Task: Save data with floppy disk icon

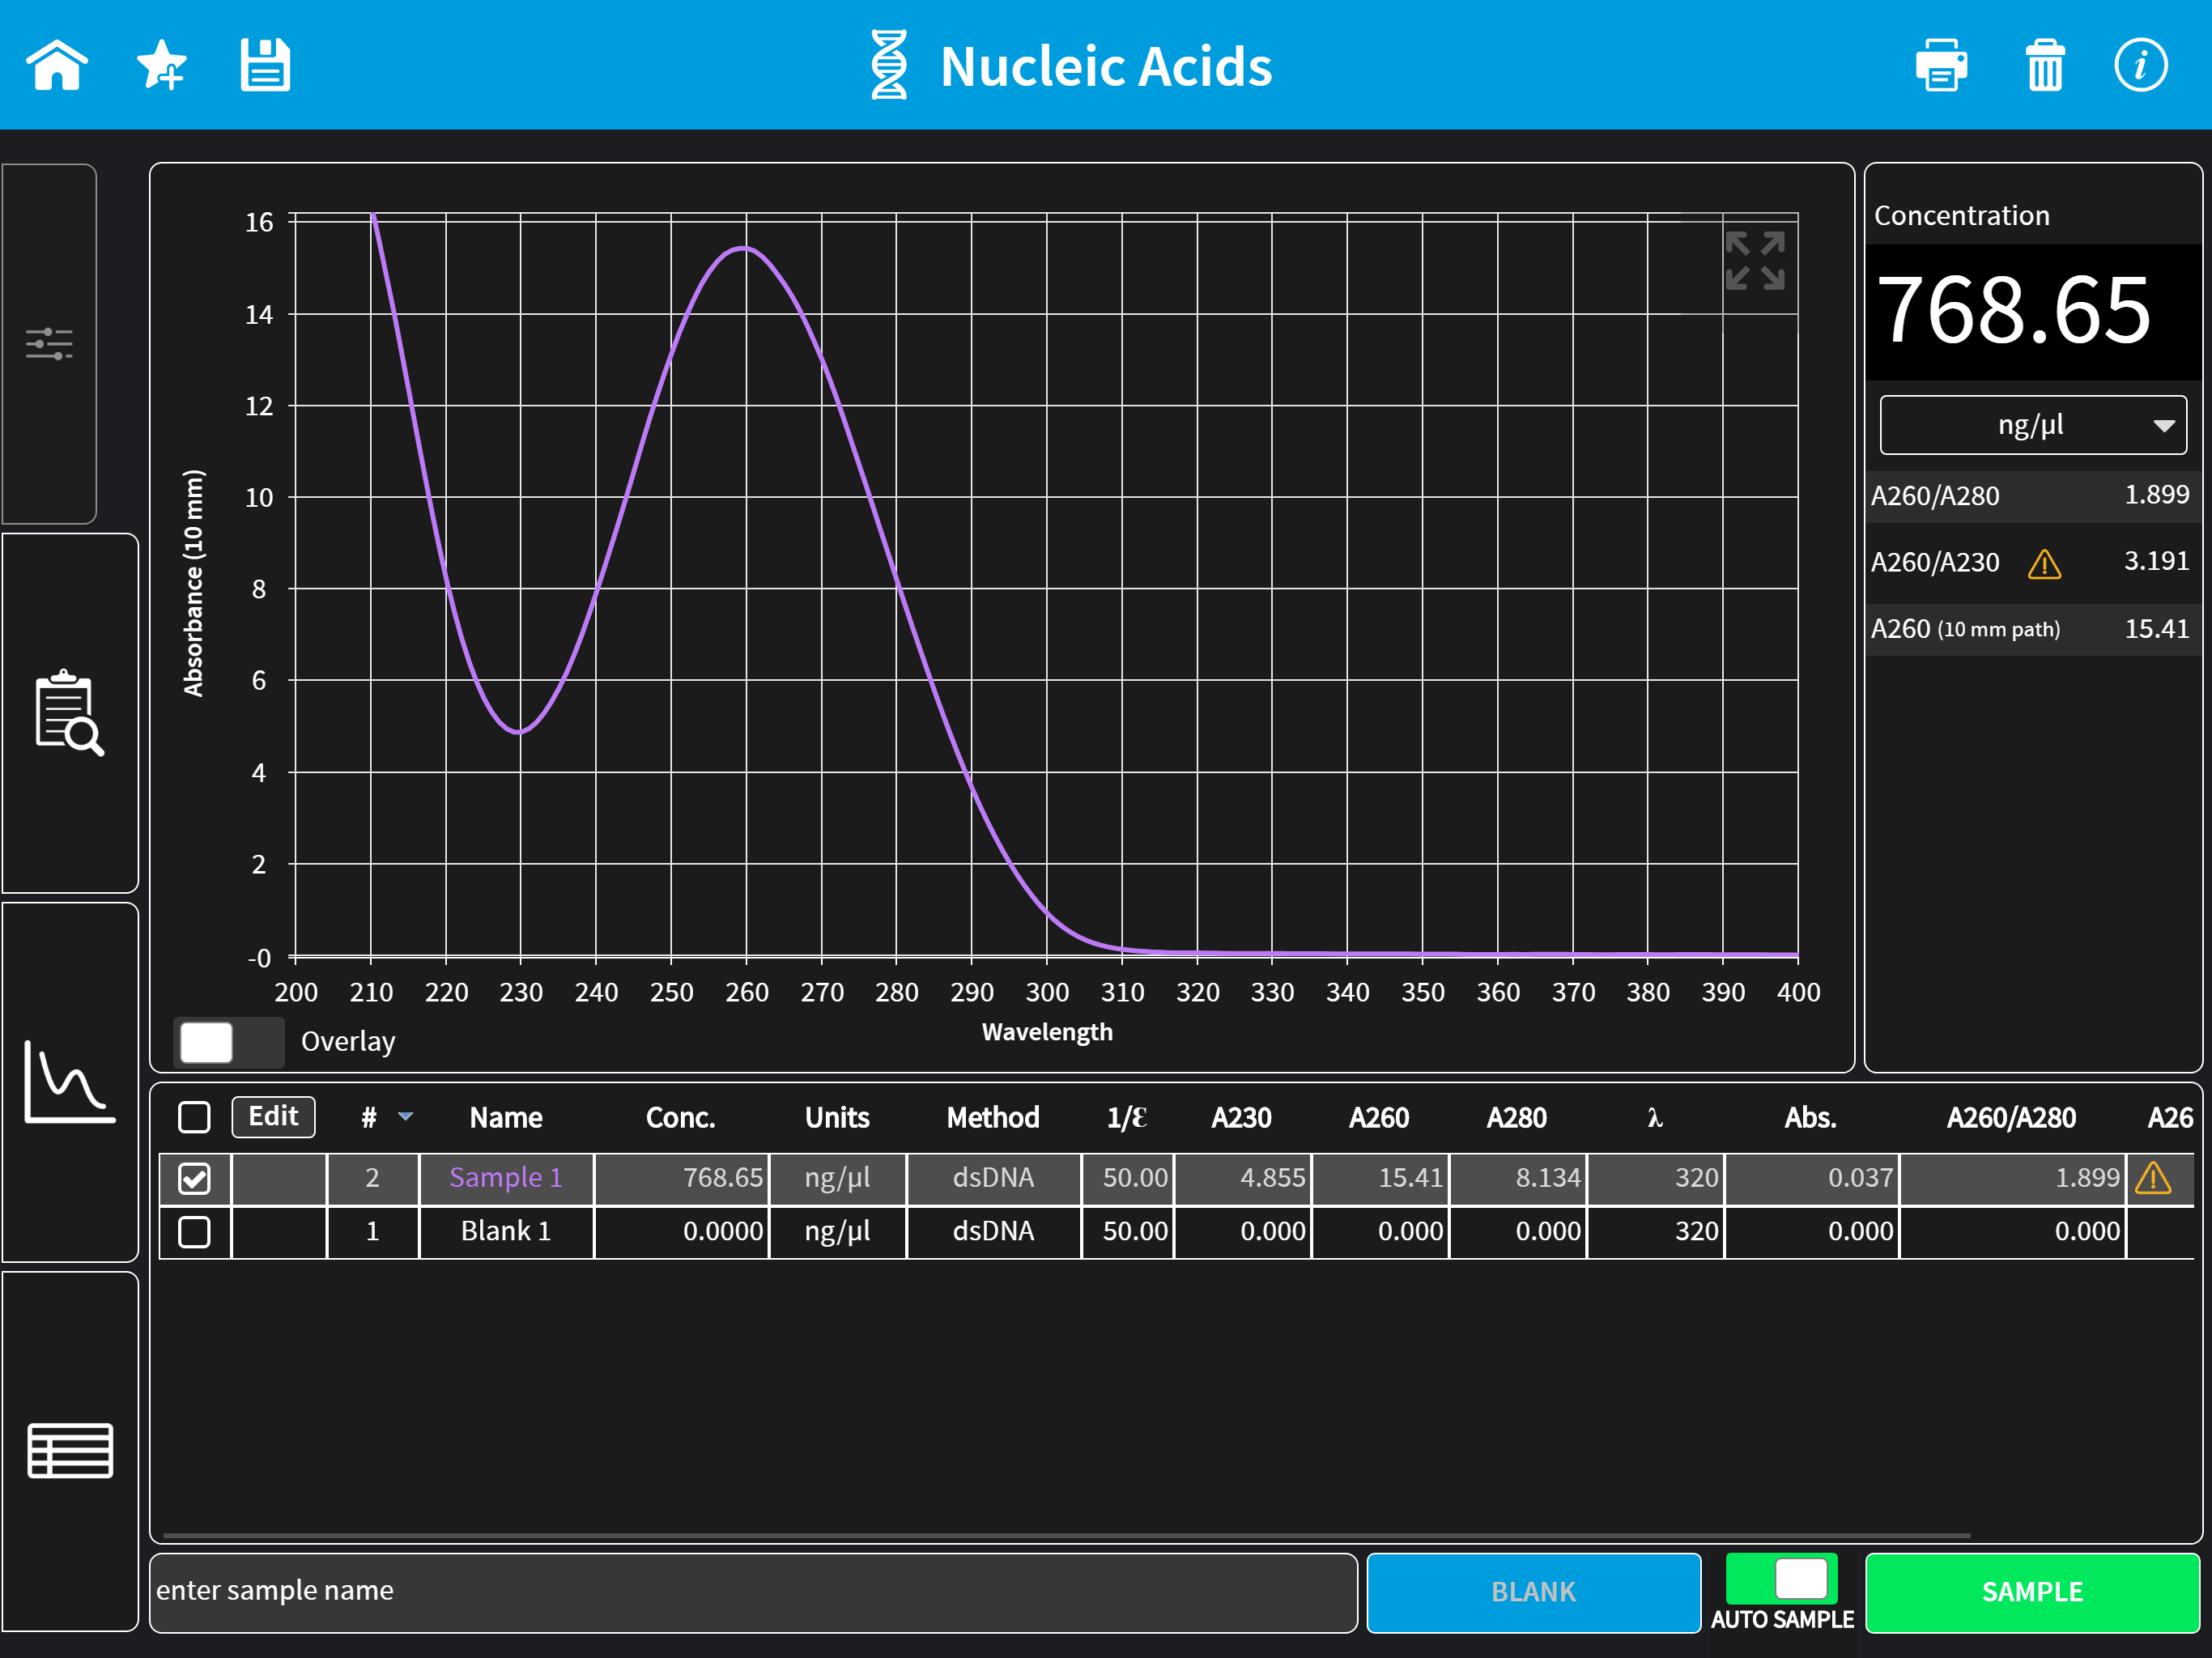Action: (265, 66)
